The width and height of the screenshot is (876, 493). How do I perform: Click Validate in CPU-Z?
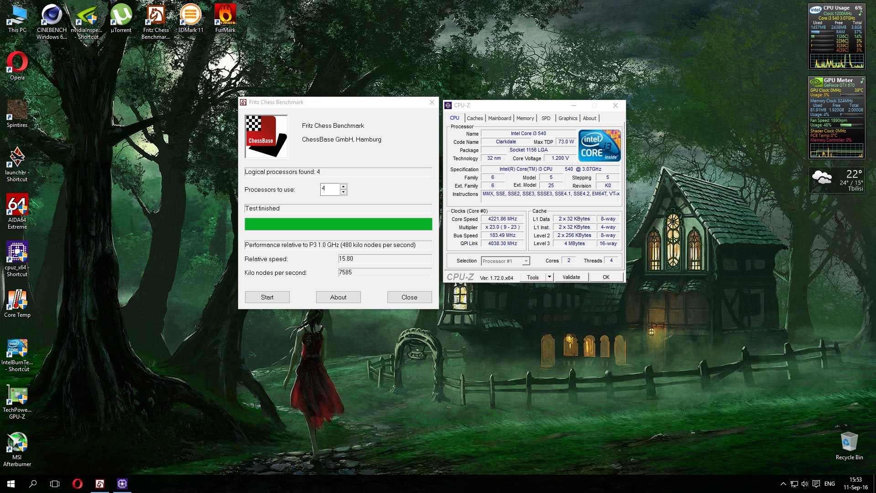pos(571,277)
